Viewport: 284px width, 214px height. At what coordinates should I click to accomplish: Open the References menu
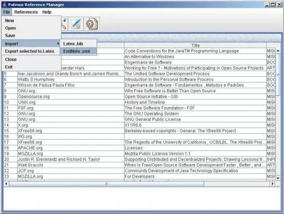click(x=26, y=12)
